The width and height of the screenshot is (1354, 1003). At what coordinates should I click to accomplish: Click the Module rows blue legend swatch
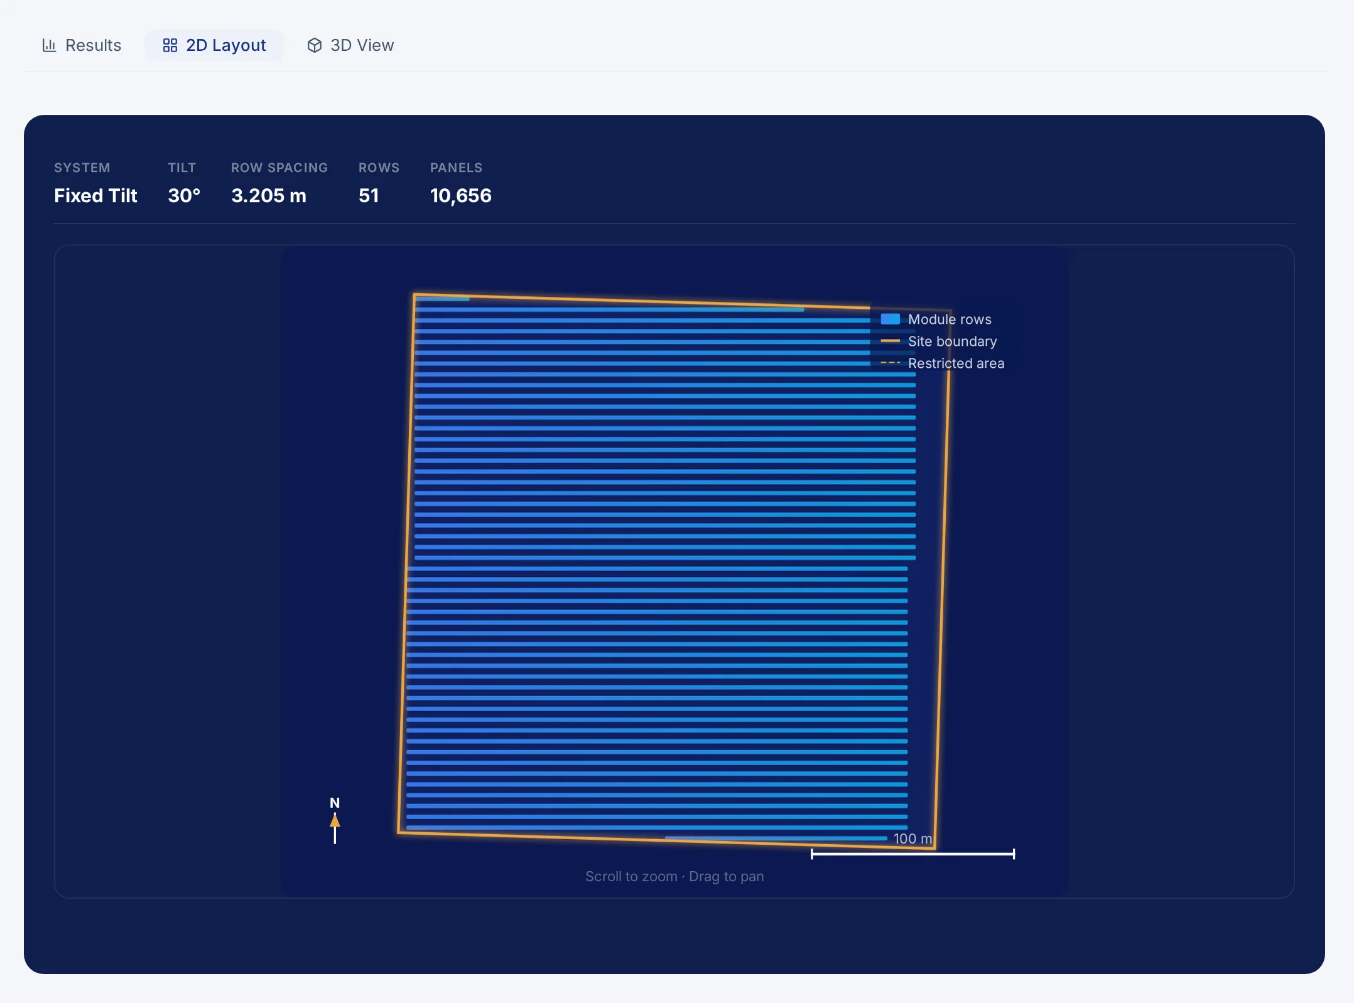tap(890, 319)
